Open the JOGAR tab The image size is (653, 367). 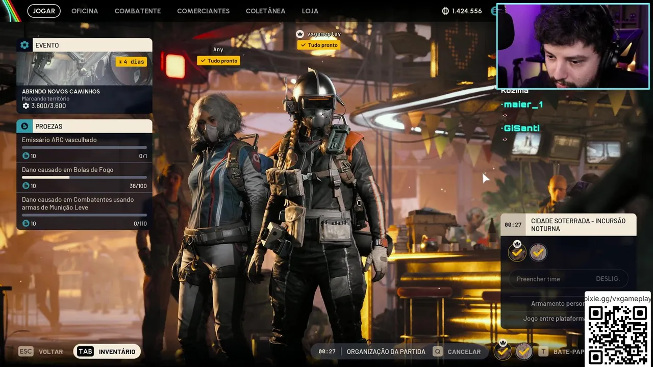click(44, 11)
